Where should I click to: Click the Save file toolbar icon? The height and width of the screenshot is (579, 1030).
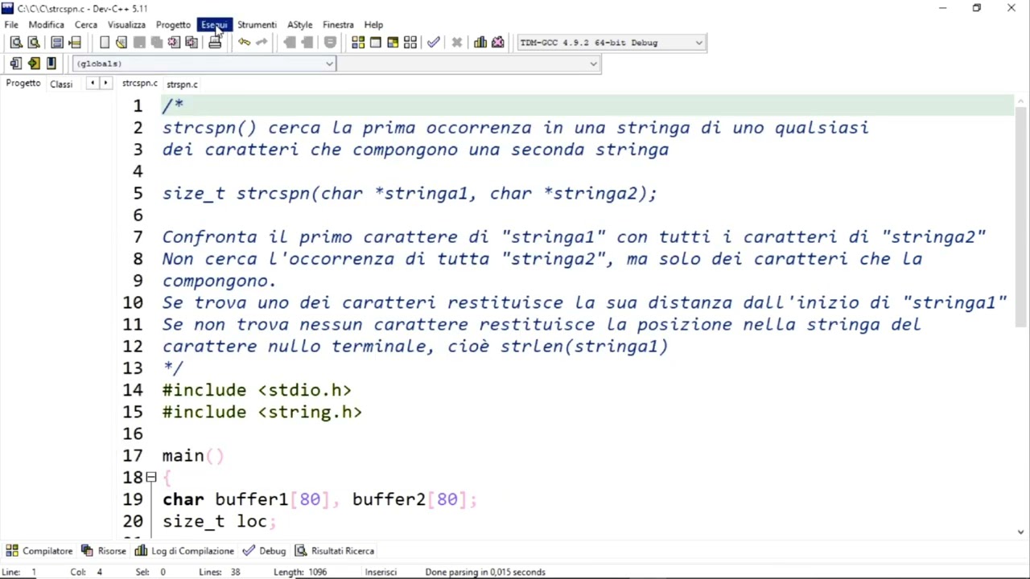click(x=138, y=43)
